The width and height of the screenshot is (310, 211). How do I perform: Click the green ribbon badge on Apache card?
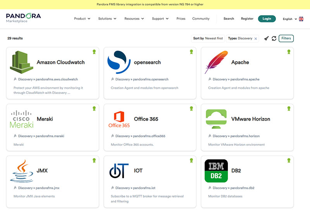(289, 52)
